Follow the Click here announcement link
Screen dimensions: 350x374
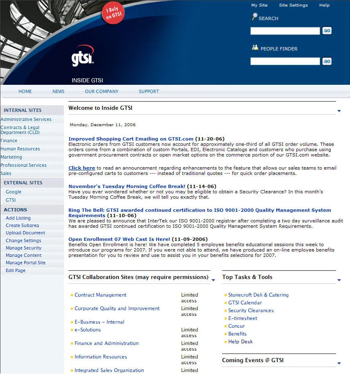(82, 168)
